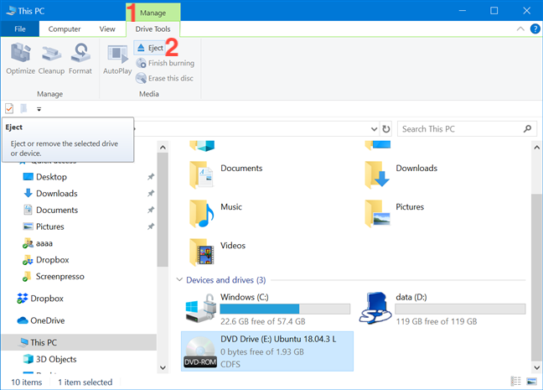Select the data (D:) SD drive icon
Image resolution: width=543 pixels, height=390 pixels.
coord(375,308)
